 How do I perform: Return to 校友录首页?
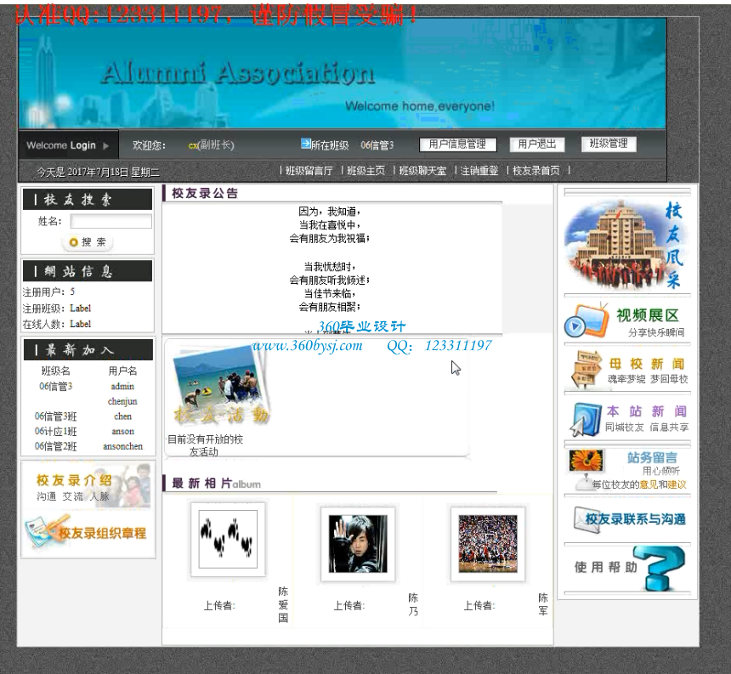click(x=536, y=171)
